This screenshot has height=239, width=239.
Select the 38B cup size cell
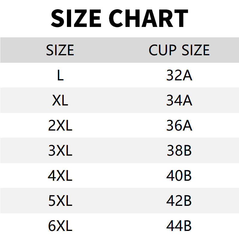pyautogui.click(x=179, y=151)
